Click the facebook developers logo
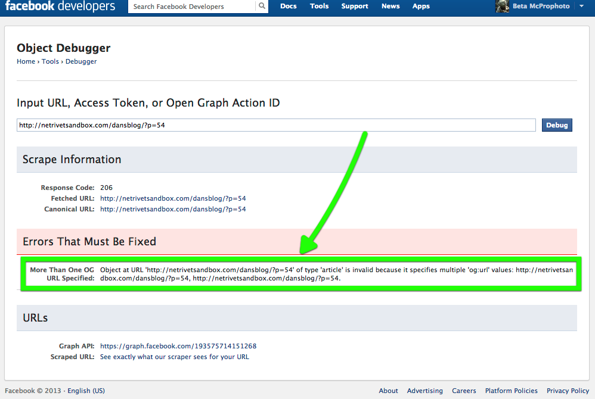This screenshot has width=595, height=399. [x=60, y=6]
